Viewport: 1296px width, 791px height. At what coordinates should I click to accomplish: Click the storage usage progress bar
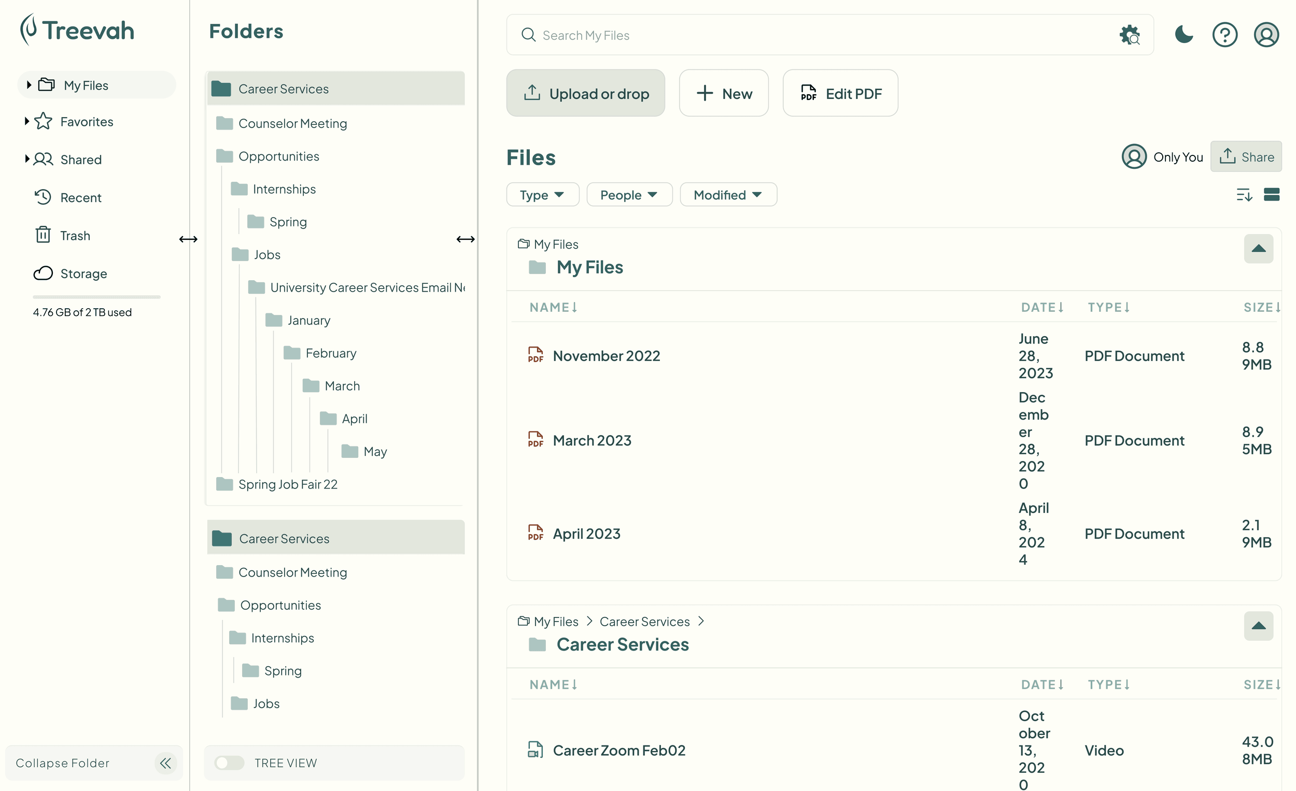coord(97,297)
